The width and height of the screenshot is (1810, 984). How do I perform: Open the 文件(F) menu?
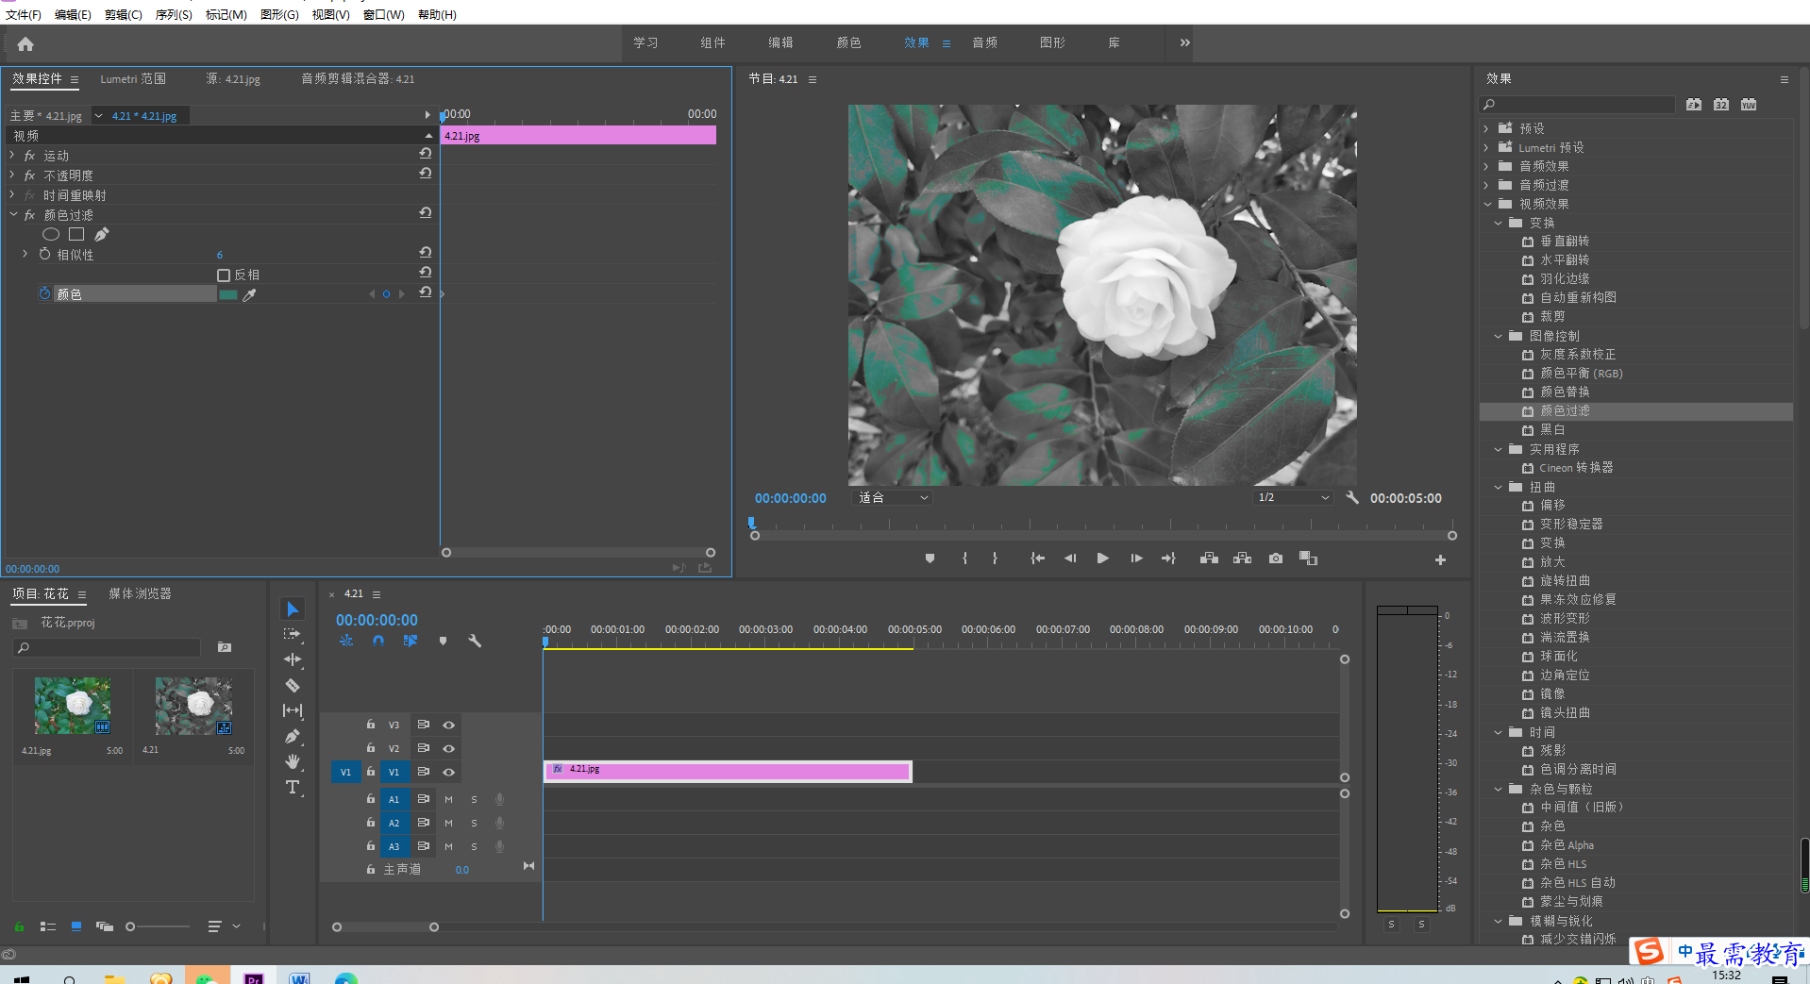(x=24, y=14)
